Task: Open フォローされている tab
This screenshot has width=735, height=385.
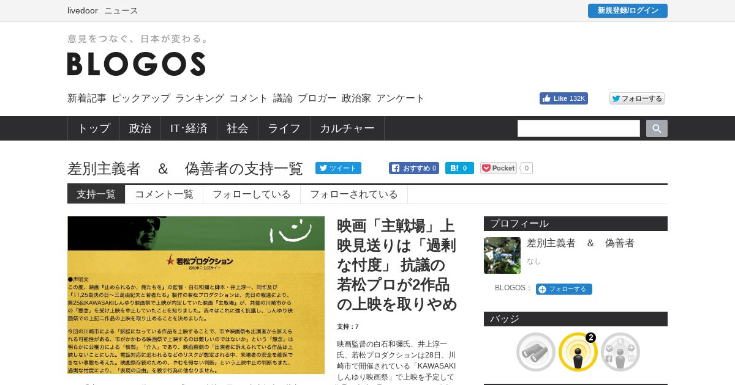Action: 354,194
